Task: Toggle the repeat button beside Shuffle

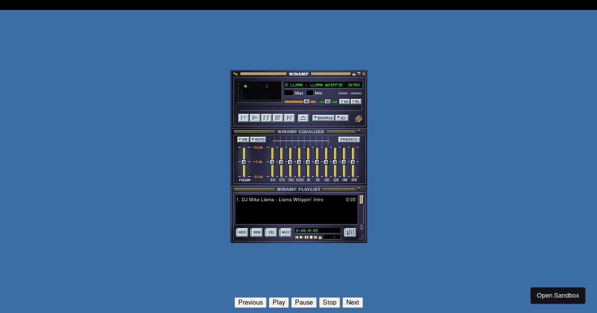Action: (342, 118)
